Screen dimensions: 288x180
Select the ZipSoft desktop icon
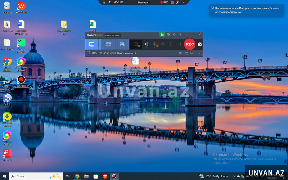point(7,99)
